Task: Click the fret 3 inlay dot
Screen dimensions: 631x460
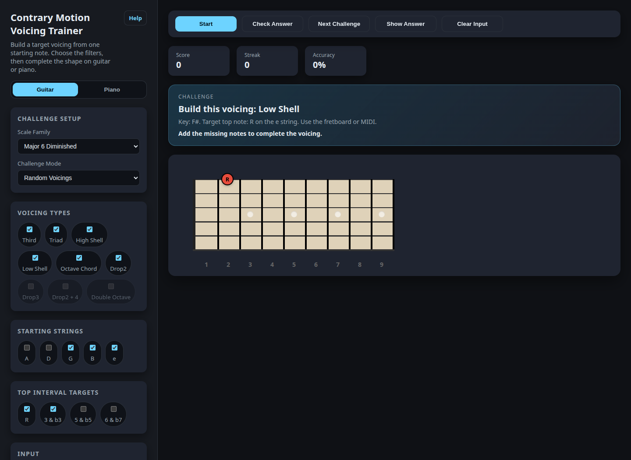Action: coord(250,214)
